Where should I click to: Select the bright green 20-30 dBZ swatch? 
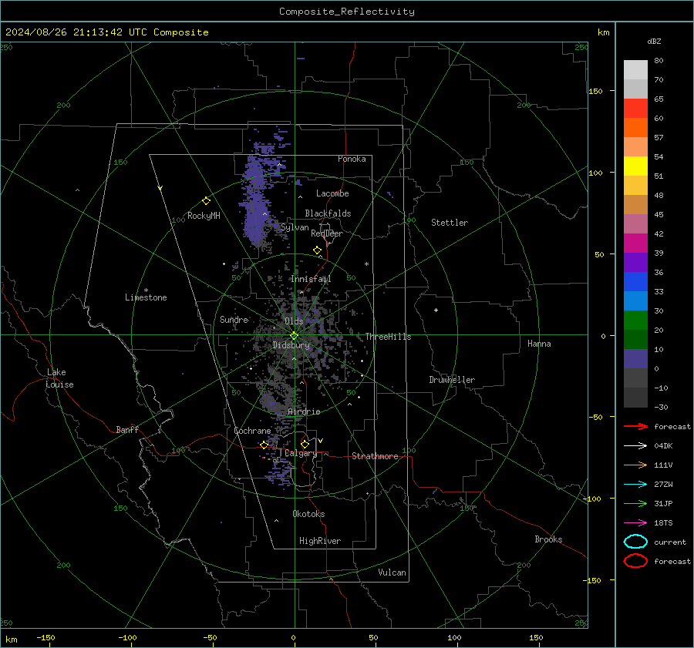[x=635, y=320]
